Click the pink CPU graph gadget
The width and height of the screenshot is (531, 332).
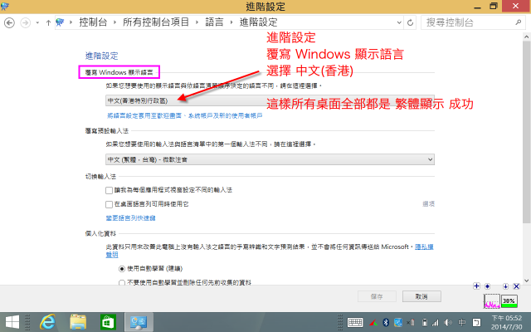(x=492, y=300)
